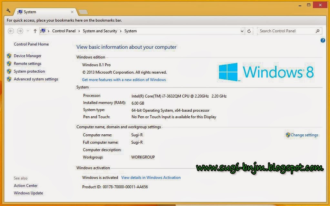Click the Refresh button
This screenshot has width=330, height=206.
[249, 31]
